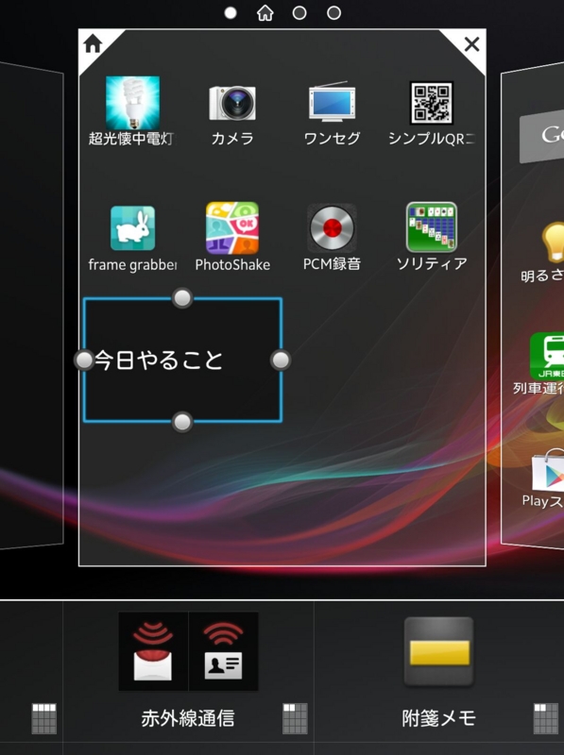Tap grid size icon beside 付箋メモ
The image size is (564, 755).
(x=546, y=718)
